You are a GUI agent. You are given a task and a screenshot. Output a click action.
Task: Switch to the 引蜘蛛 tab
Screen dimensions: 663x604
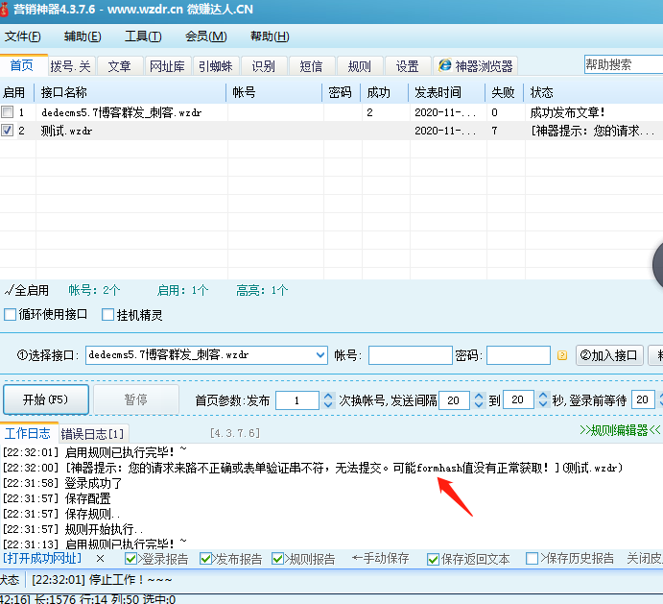click(216, 66)
